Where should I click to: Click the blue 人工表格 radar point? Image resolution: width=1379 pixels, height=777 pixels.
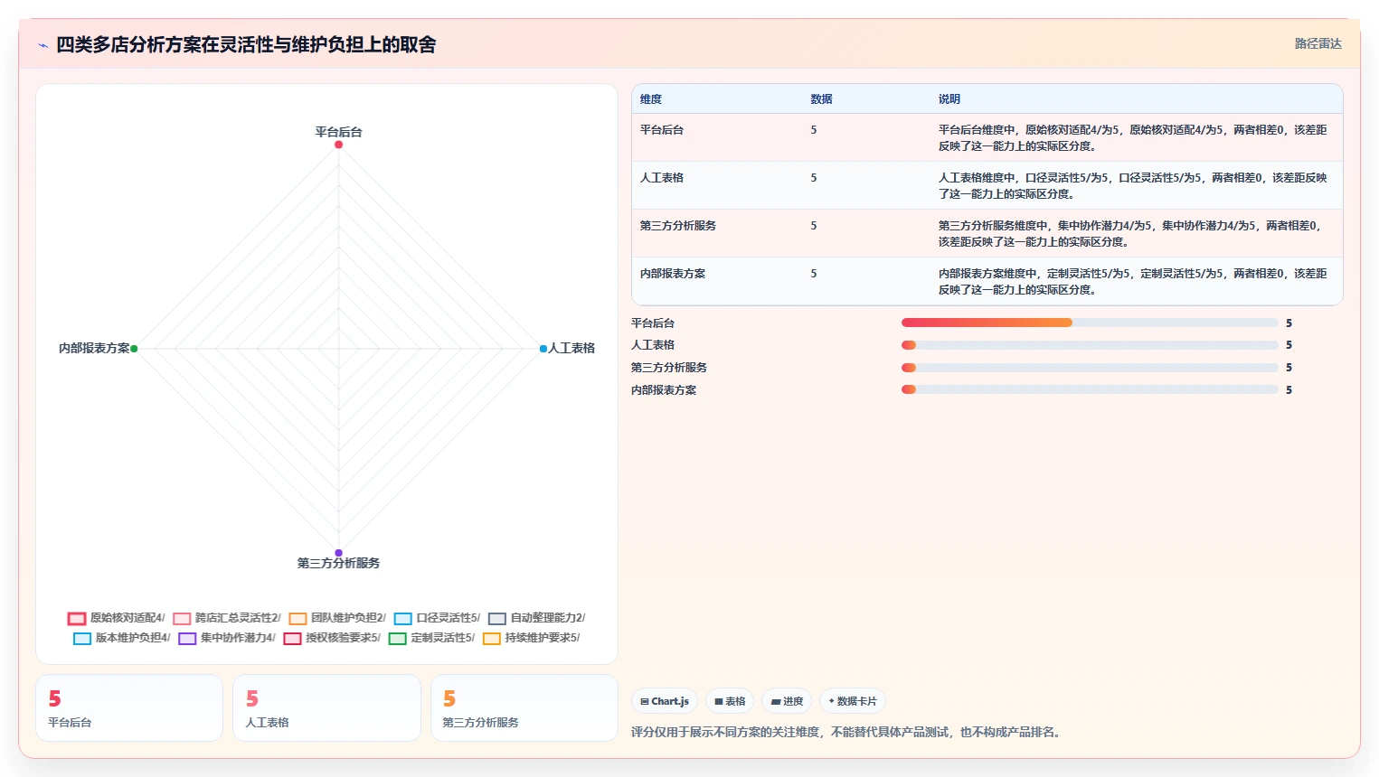(x=543, y=349)
